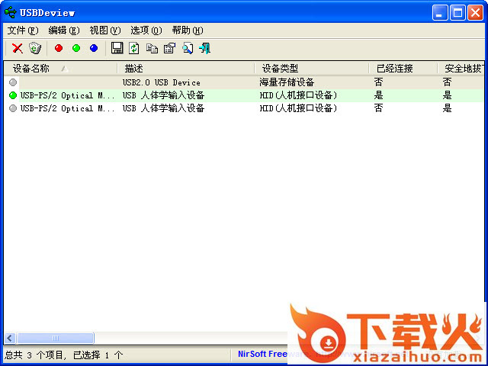Click green status dot of connected mouse row
Screen dimensions: 488x366
coord(13,95)
